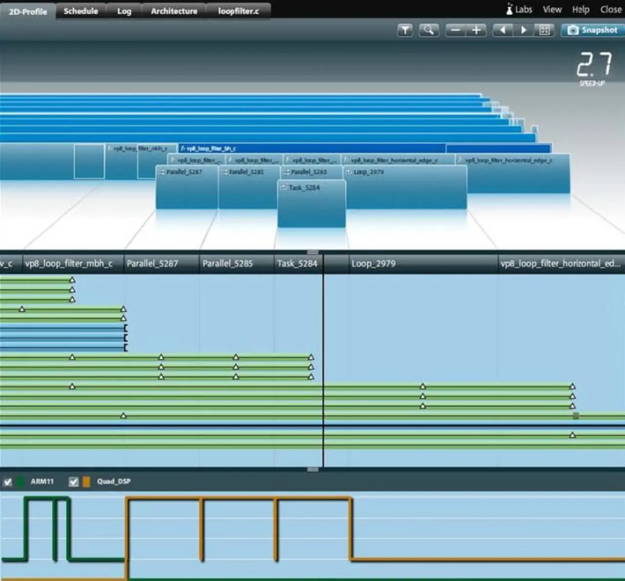Open the Architecture tab
The image size is (625, 581).
(x=174, y=11)
